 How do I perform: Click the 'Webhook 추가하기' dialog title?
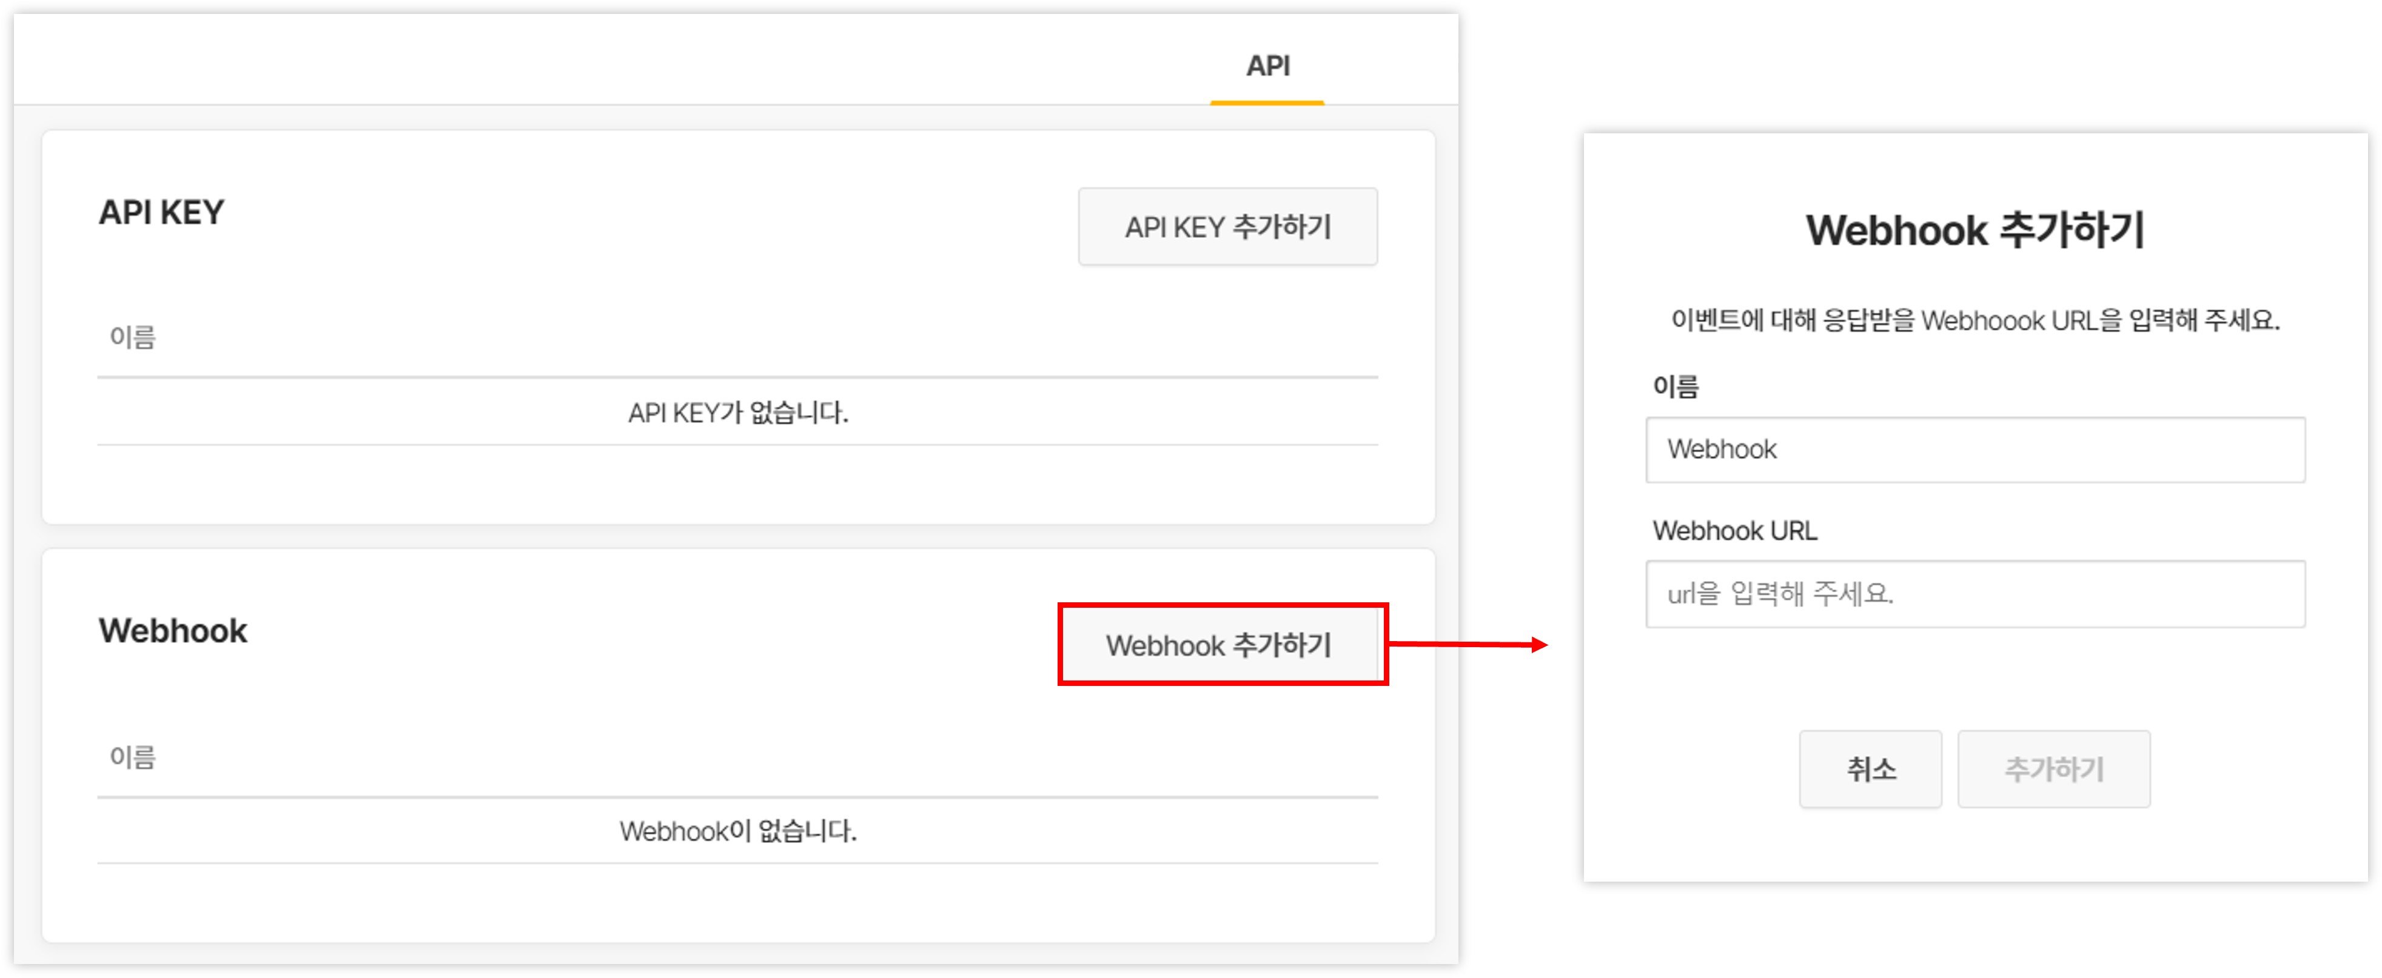click(1974, 230)
